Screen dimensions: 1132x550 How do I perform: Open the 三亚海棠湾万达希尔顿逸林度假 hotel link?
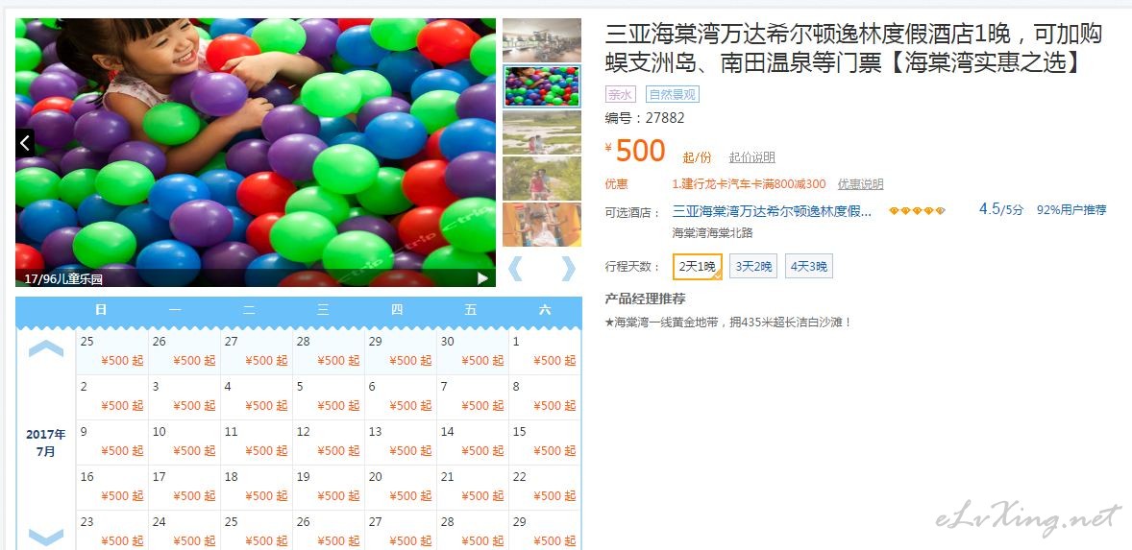(773, 211)
